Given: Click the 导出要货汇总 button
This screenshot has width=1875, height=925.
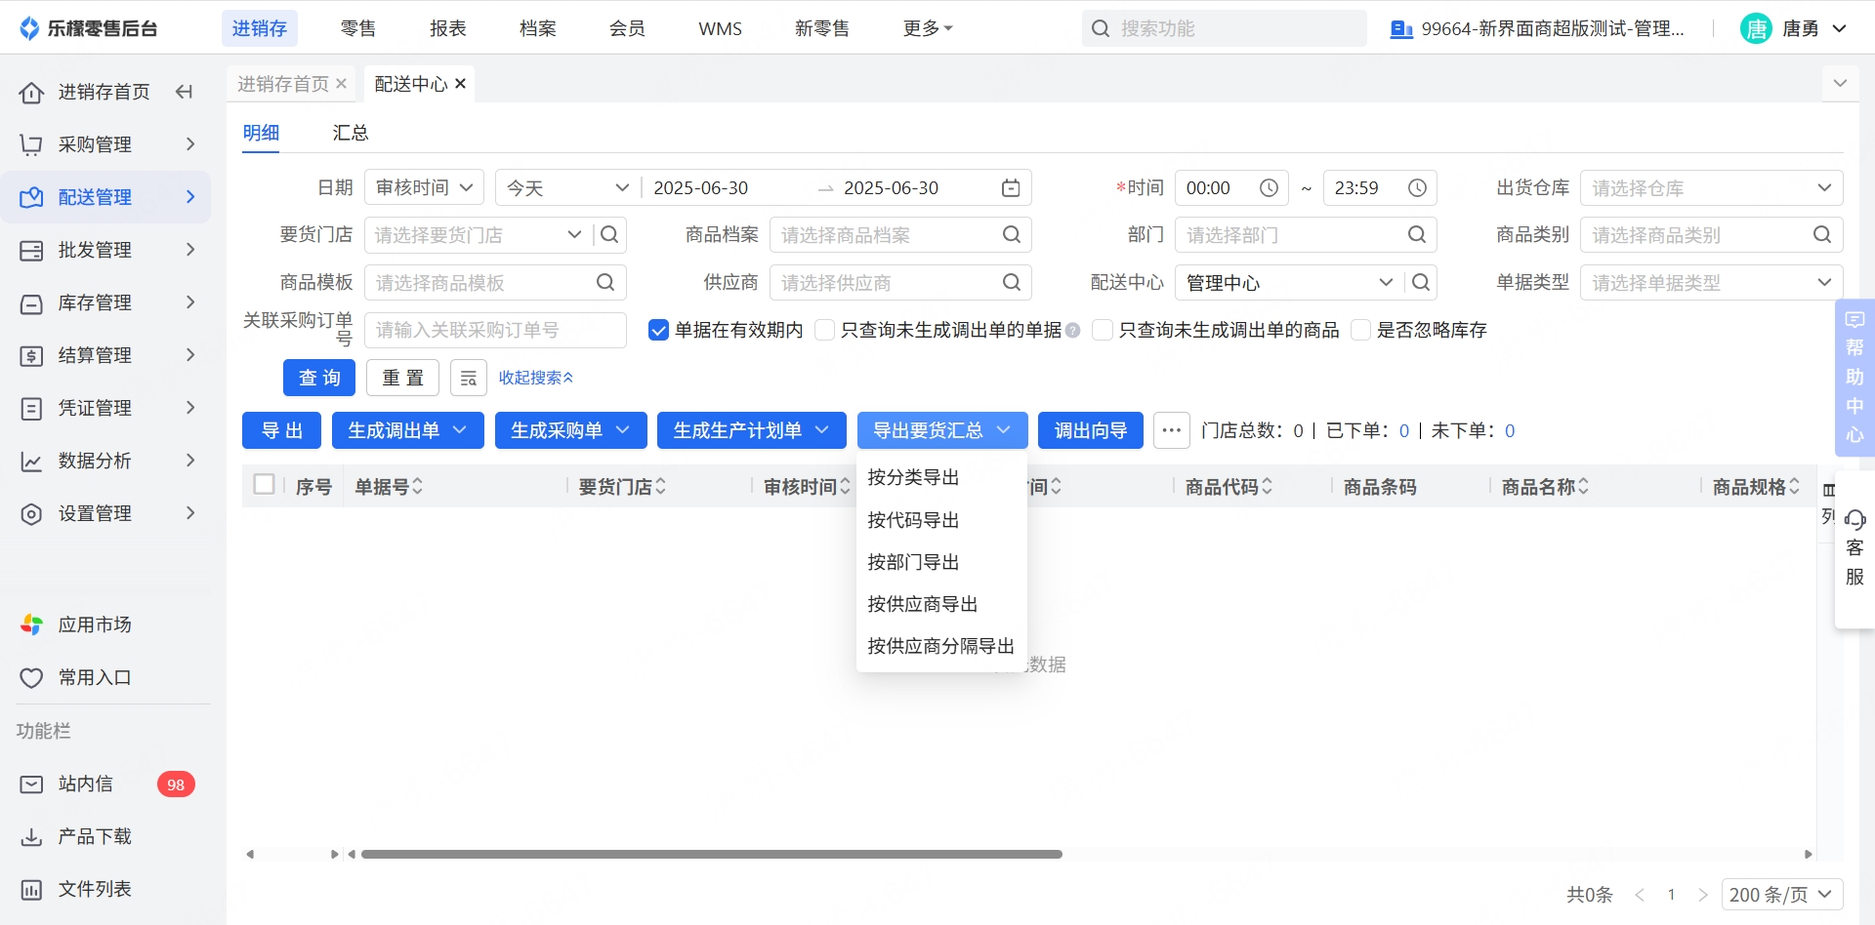Looking at the screenshot, I should (942, 430).
